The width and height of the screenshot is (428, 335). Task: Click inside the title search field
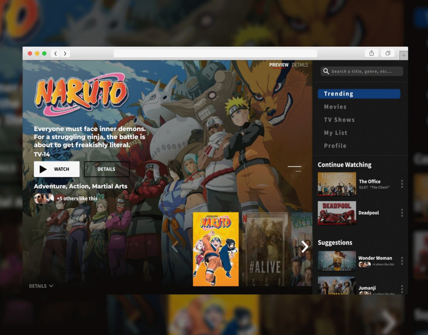362,71
